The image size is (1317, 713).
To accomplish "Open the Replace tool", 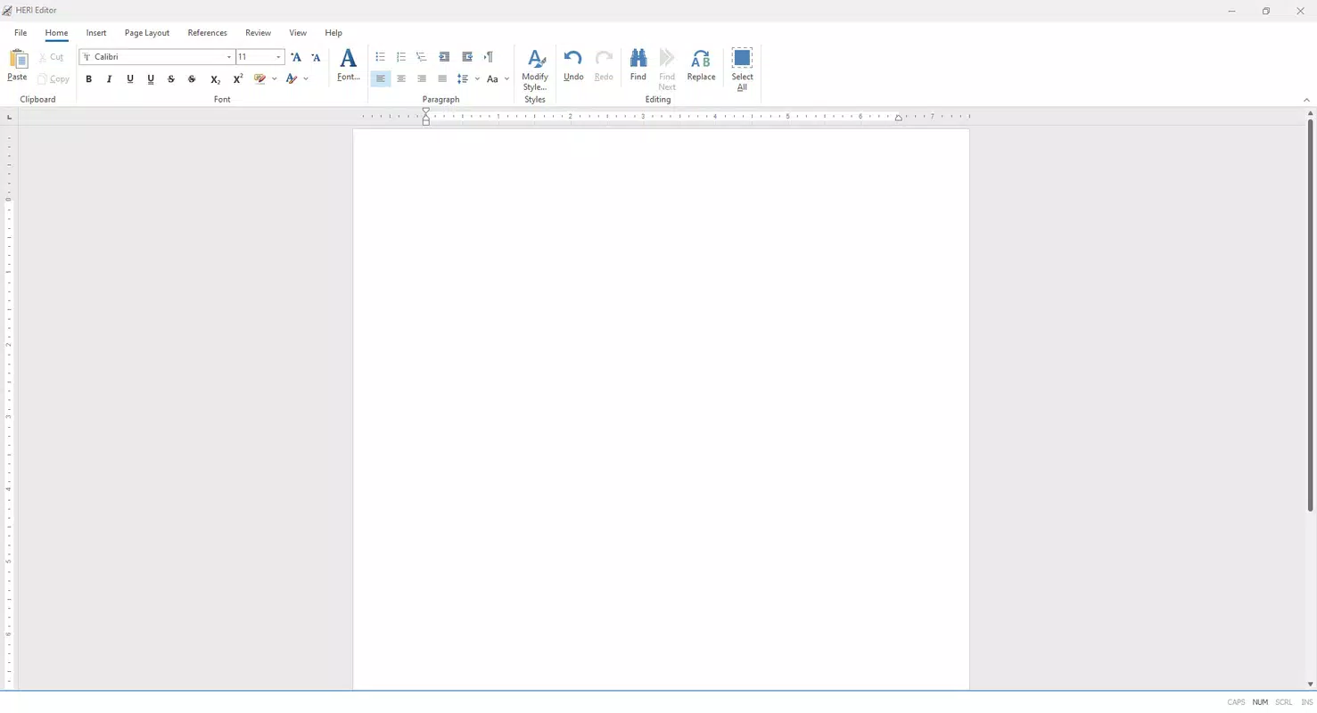I will click(701, 66).
